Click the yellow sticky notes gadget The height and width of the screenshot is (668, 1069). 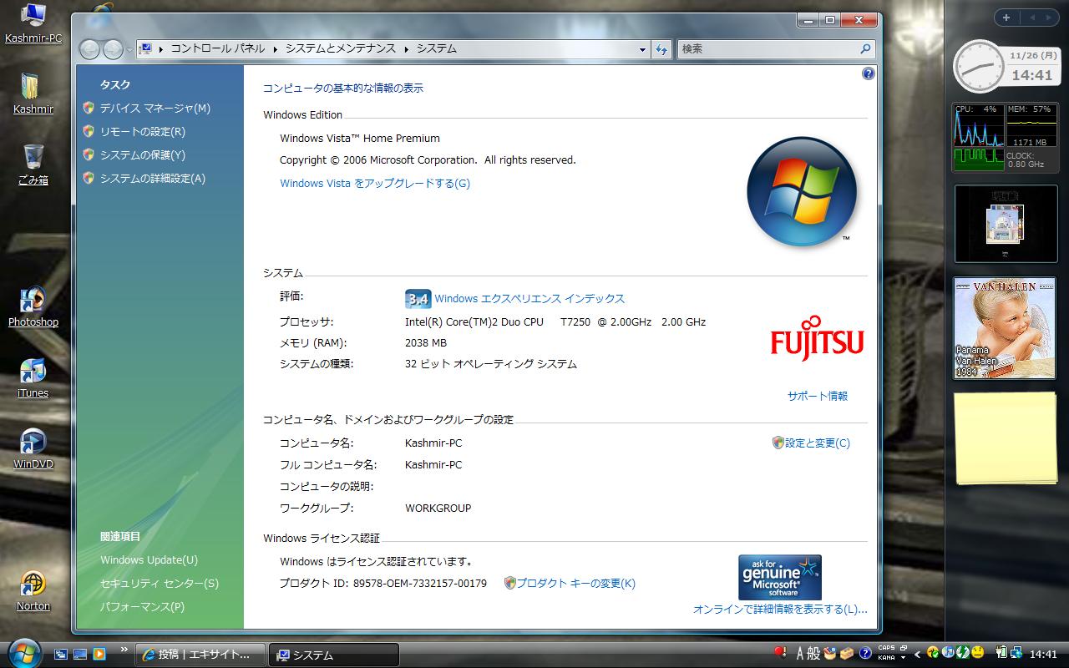[x=1005, y=438]
